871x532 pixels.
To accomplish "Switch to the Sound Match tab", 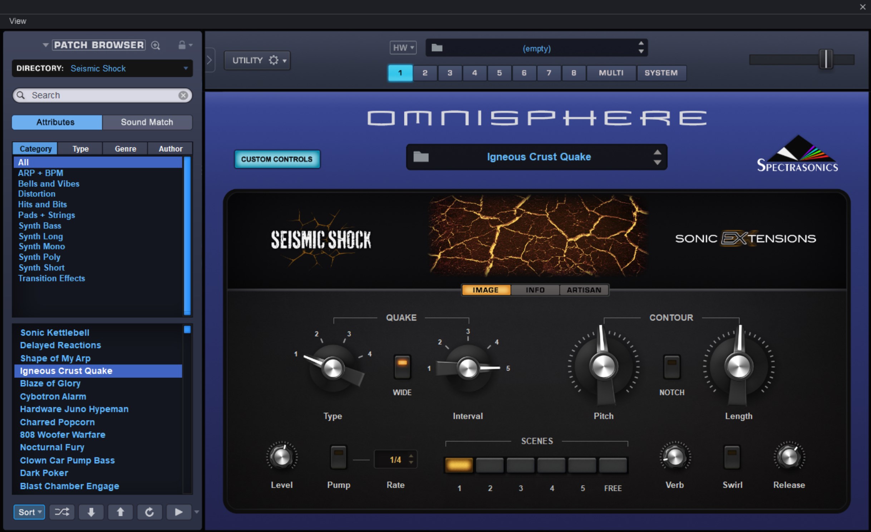I will (x=147, y=122).
